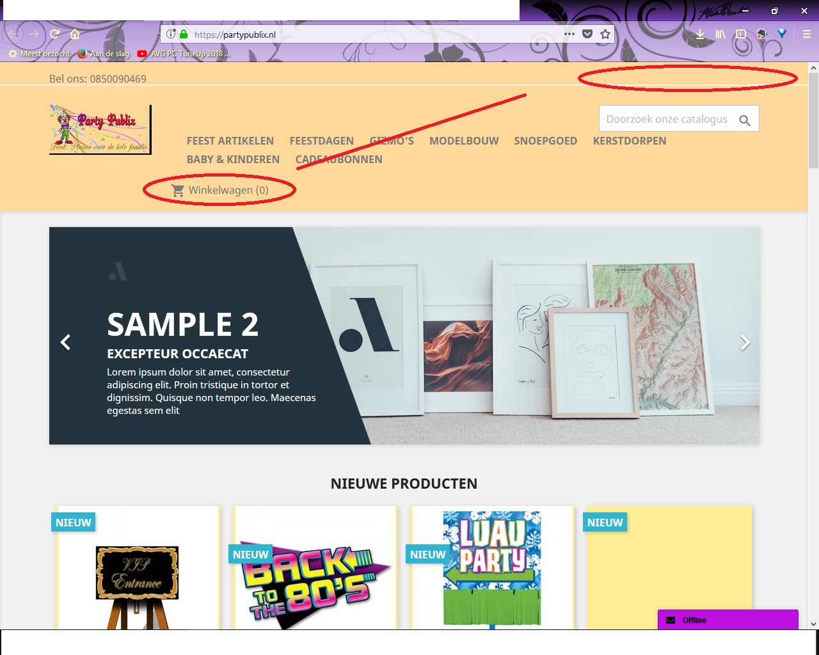Save the page to Pocket

pos(587,35)
